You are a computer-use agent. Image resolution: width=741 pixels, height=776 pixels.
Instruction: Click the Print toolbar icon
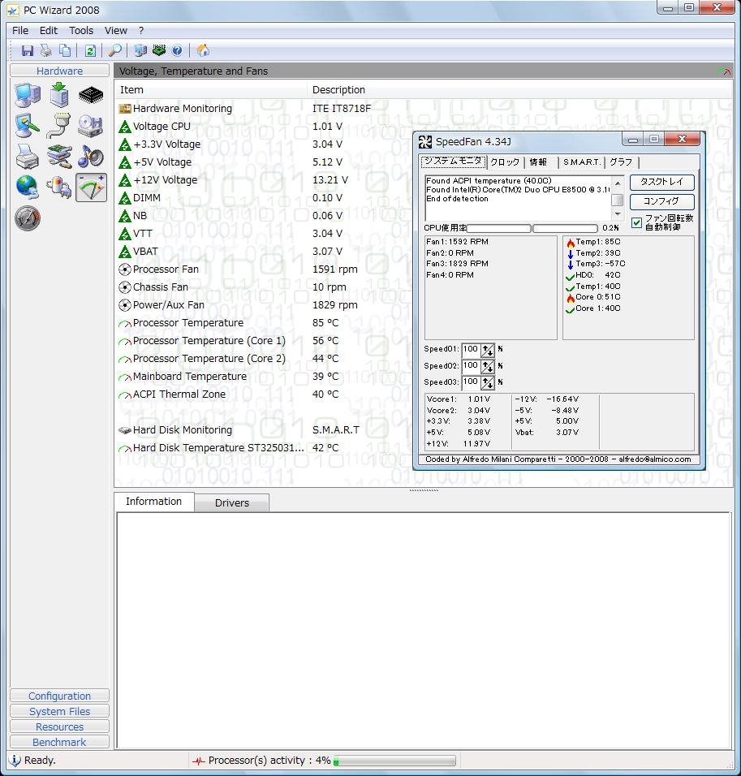click(46, 50)
